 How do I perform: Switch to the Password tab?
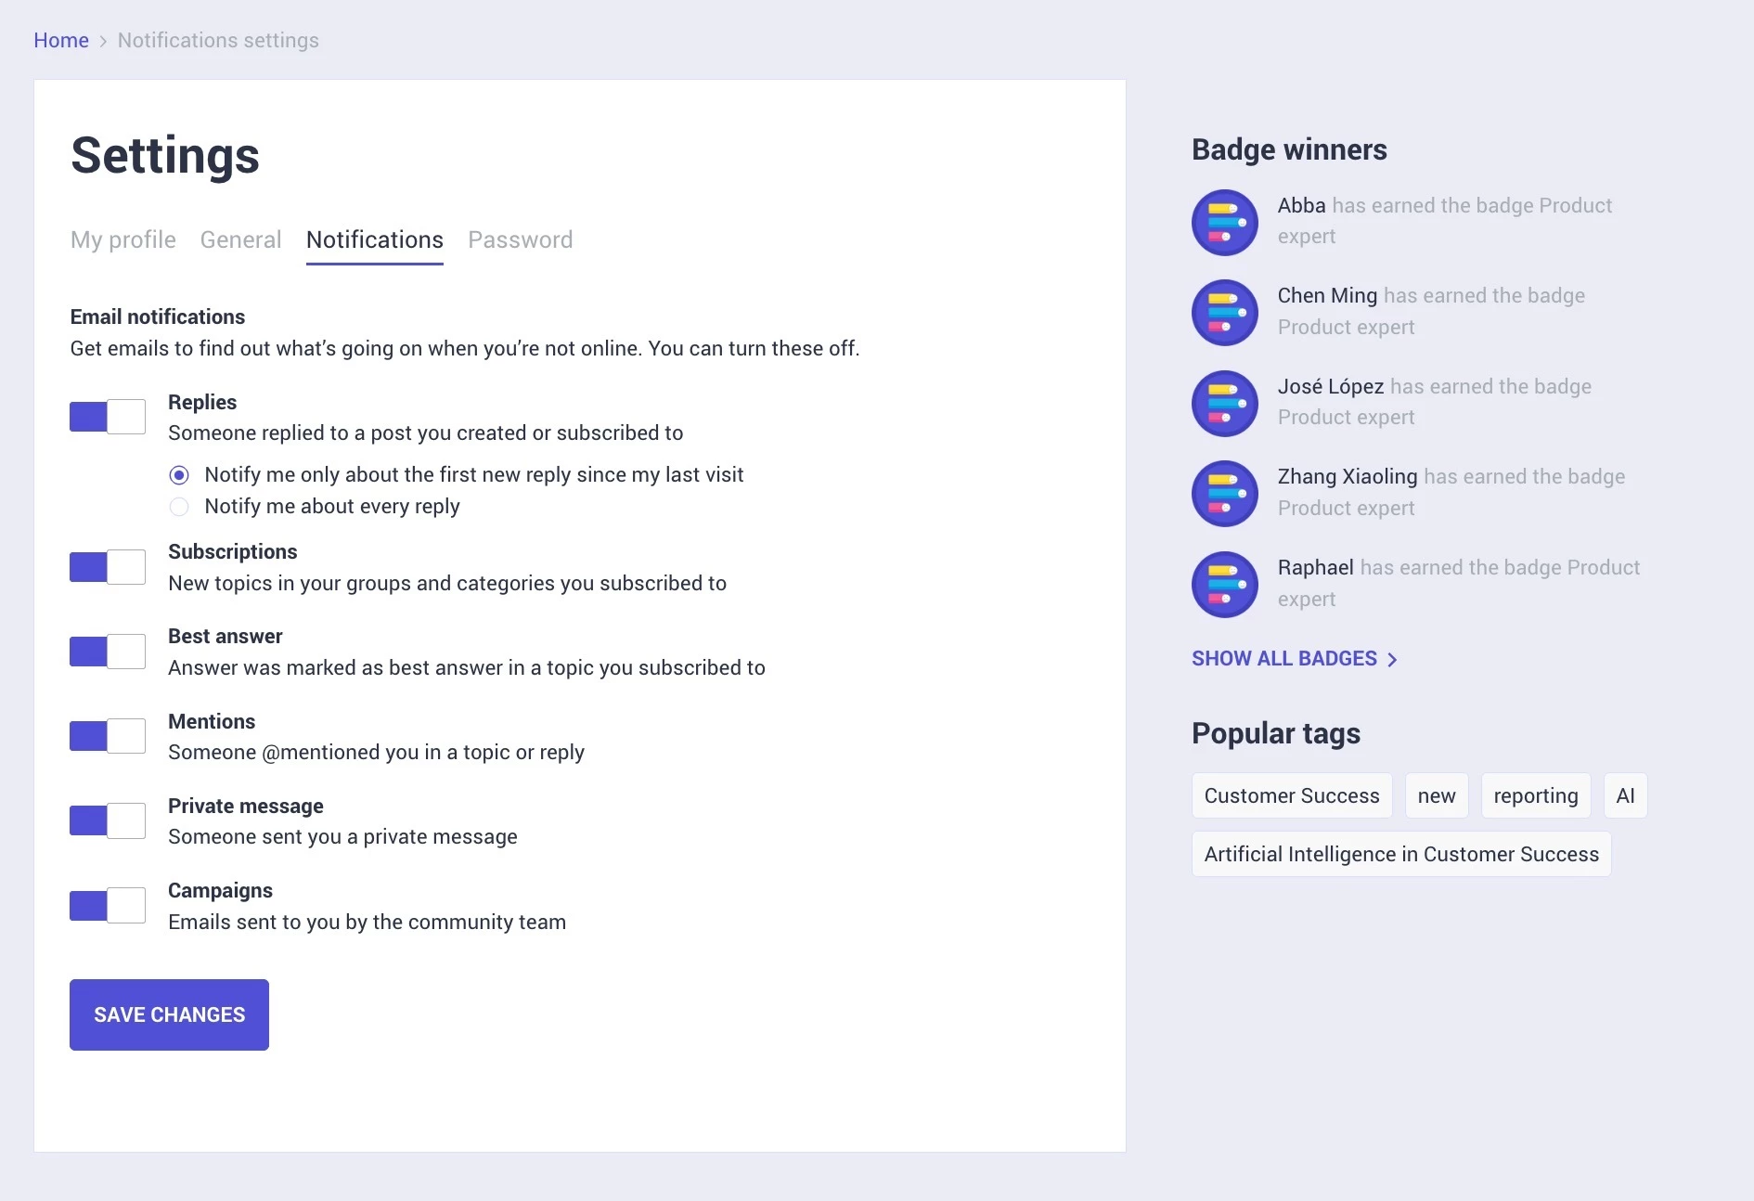click(521, 239)
